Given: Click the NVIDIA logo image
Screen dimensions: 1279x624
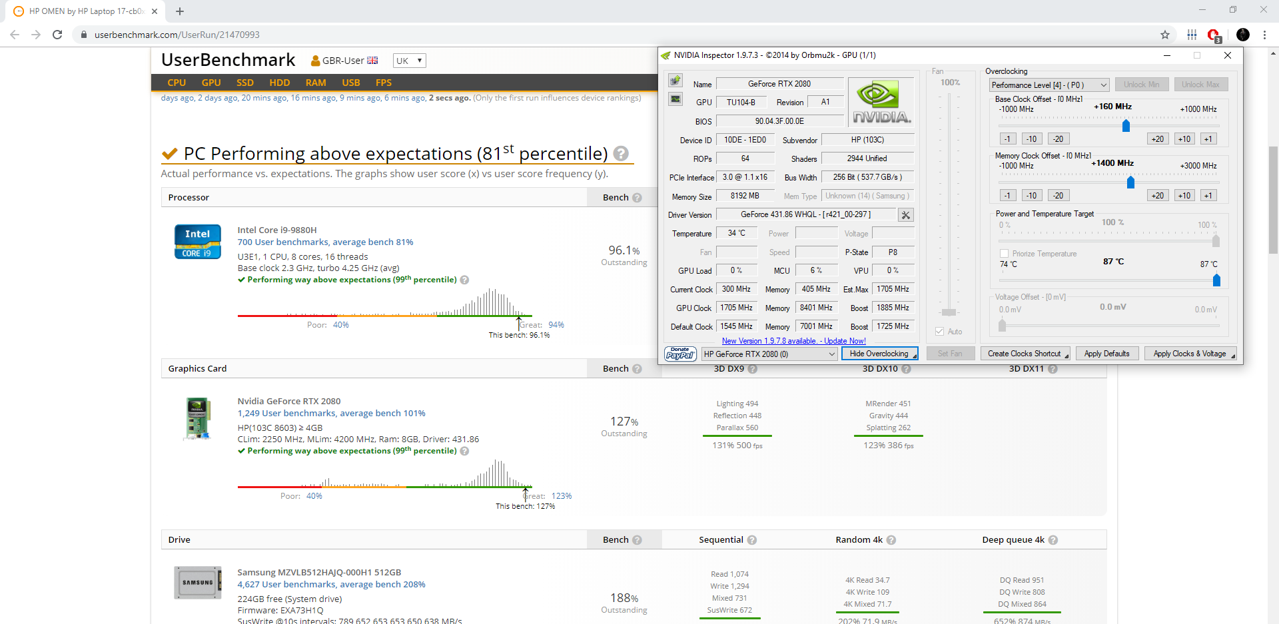Looking at the screenshot, I should [881, 102].
